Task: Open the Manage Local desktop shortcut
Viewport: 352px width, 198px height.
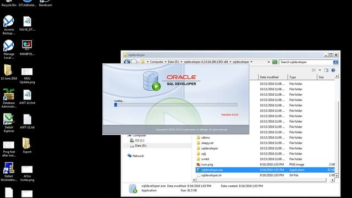Action: (9, 50)
